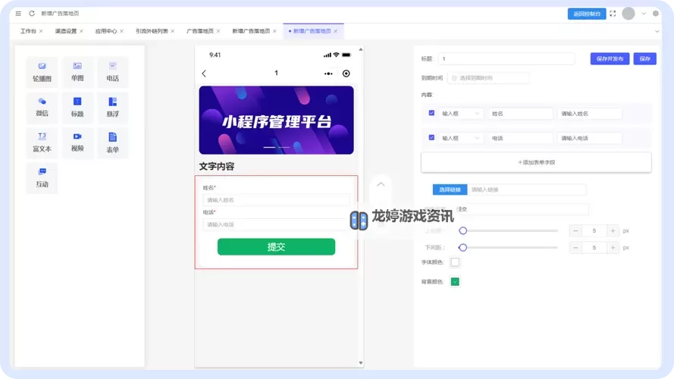Select the 轮播图 carousel component
Viewport: 674px width, 379px height.
42,72
